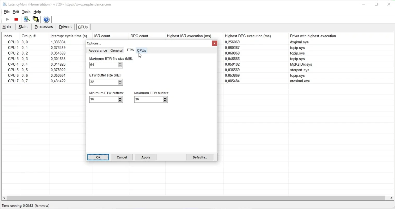The width and height of the screenshot is (395, 209).
Task: Sort by Index column header
Action: 11,36
